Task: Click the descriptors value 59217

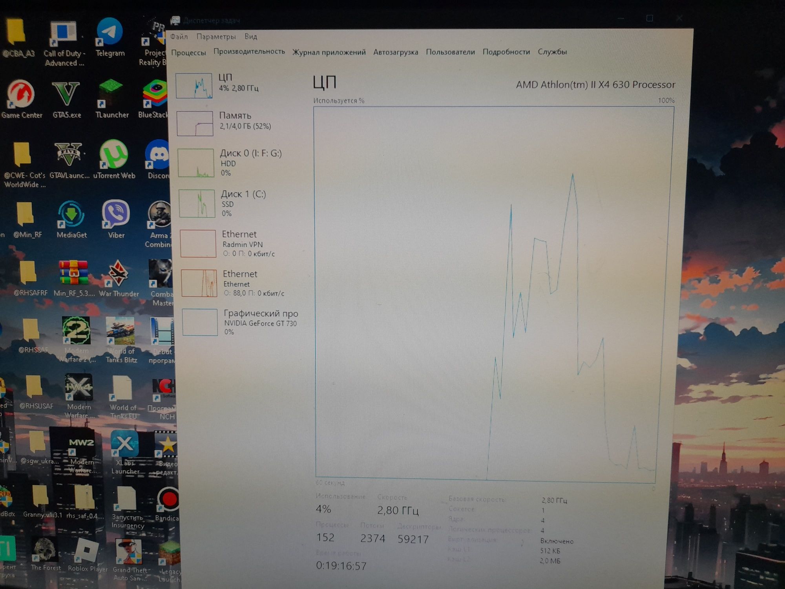Action: coord(413,539)
